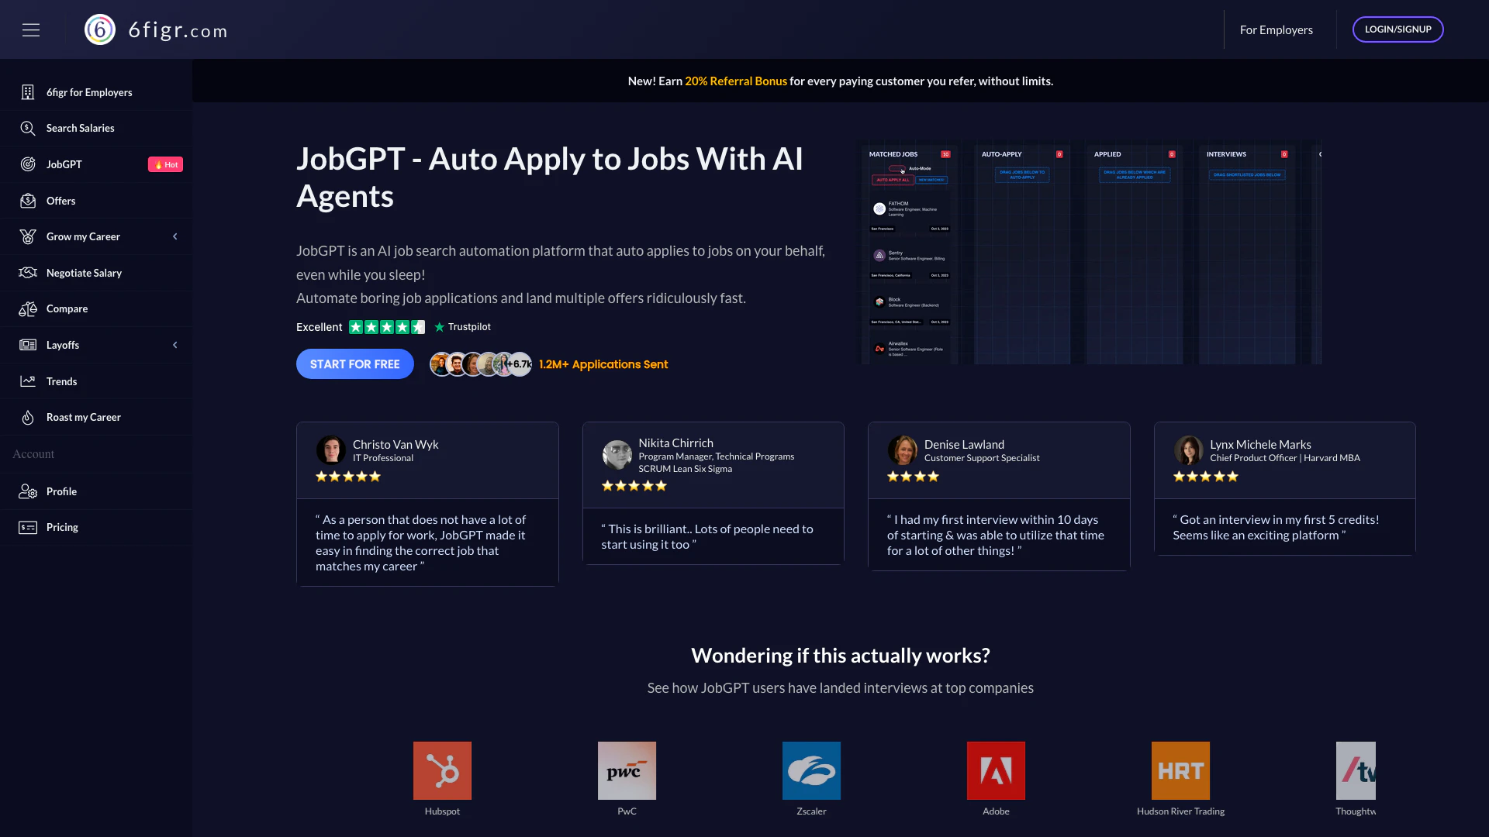The image size is (1489, 837).
Task: Select the JobGPT target icon
Action: pos(28,164)
